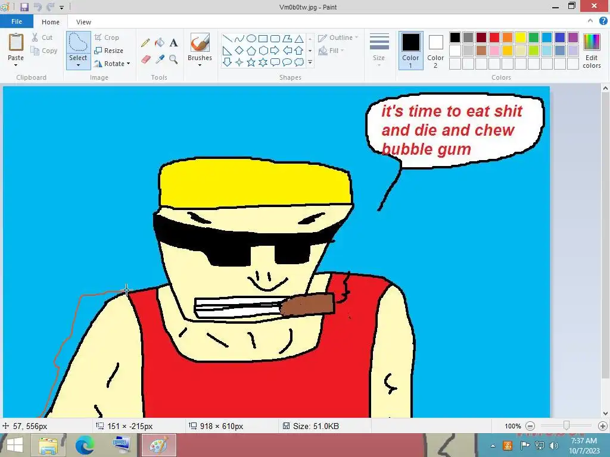Activate Color 2 selector
The image size is (610, 457).
point(435,51)
